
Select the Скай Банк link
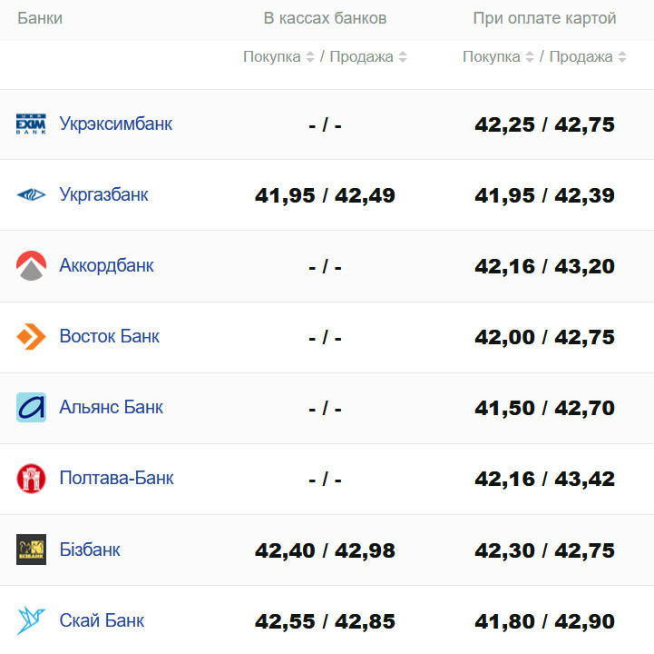[x=102, y=620]
